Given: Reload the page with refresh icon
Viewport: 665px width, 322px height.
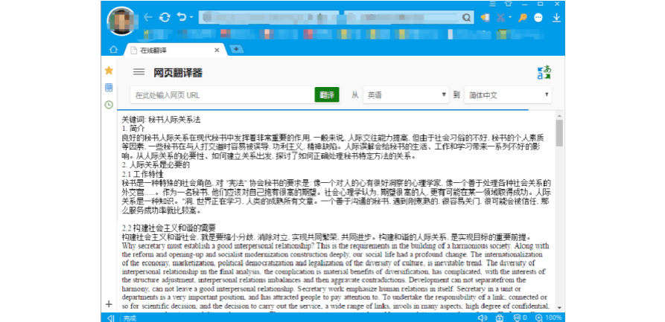Looking at the screenshot, I should [165, 17].
